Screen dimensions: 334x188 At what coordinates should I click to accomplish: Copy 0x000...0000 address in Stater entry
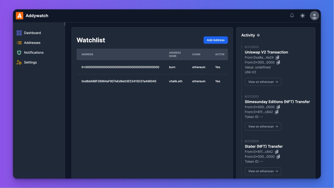pyautogui.click(x=278, y=157)
